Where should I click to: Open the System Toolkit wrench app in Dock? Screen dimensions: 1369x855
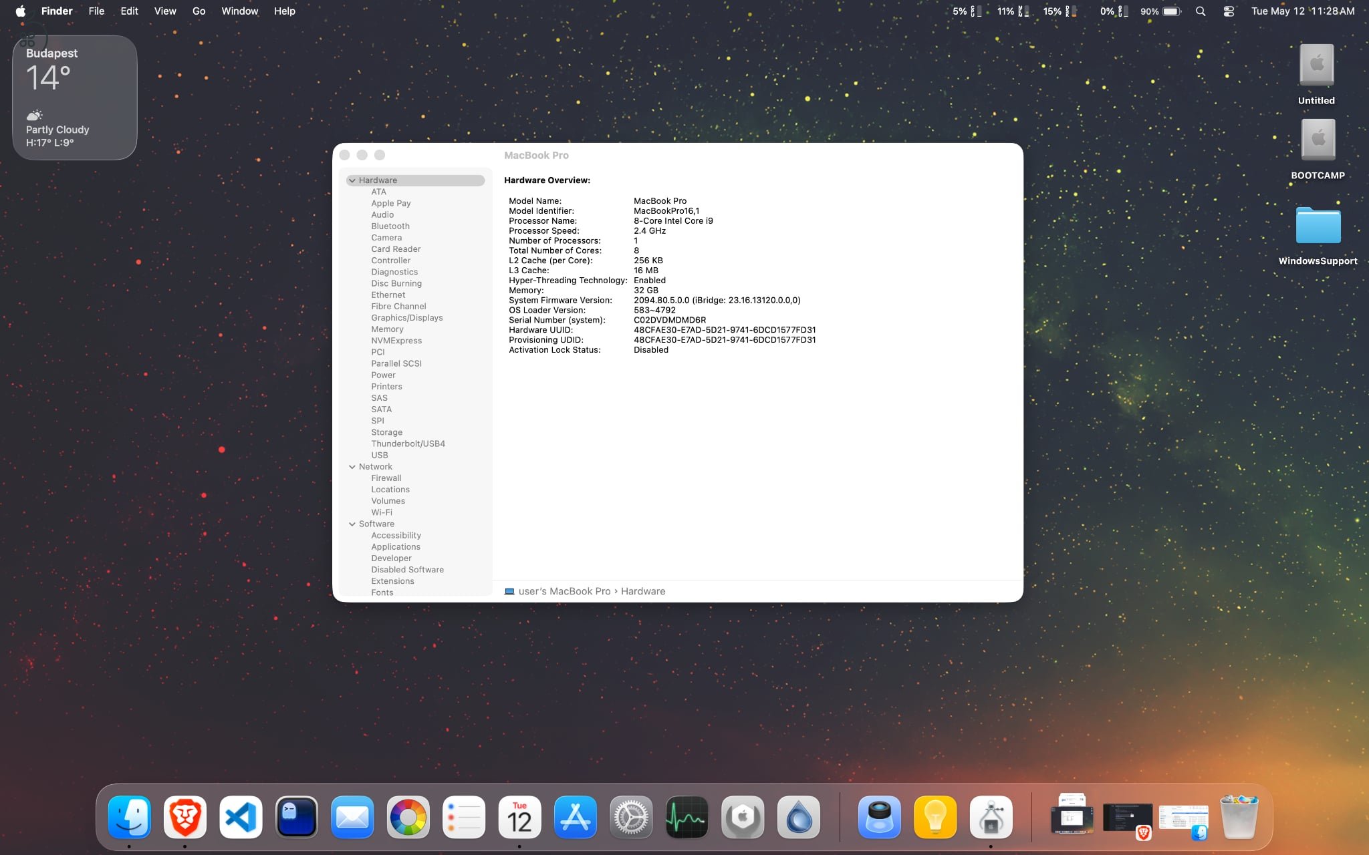743,817
